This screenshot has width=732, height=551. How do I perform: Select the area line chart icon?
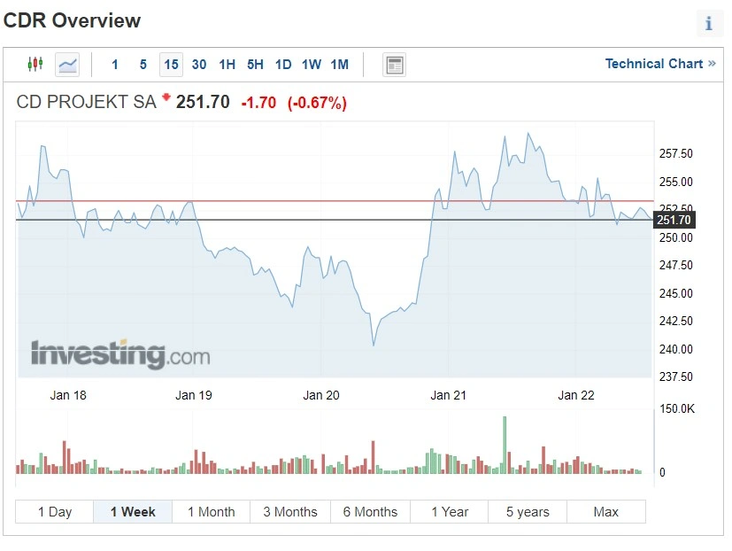[67, 65]
